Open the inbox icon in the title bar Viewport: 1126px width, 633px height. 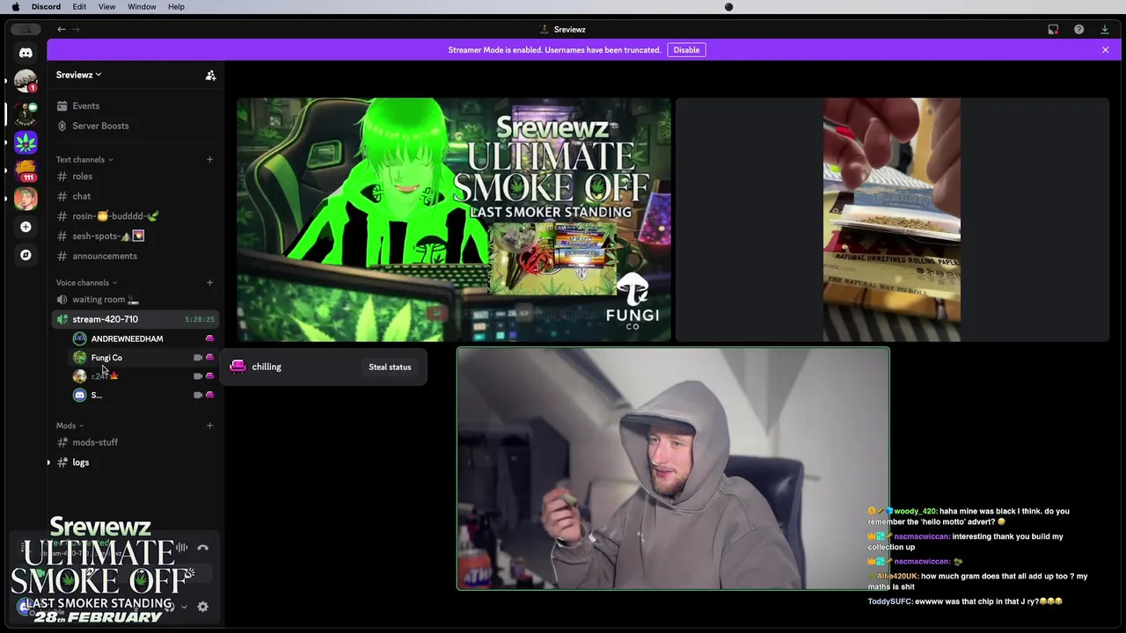(x=1053, y=29)
